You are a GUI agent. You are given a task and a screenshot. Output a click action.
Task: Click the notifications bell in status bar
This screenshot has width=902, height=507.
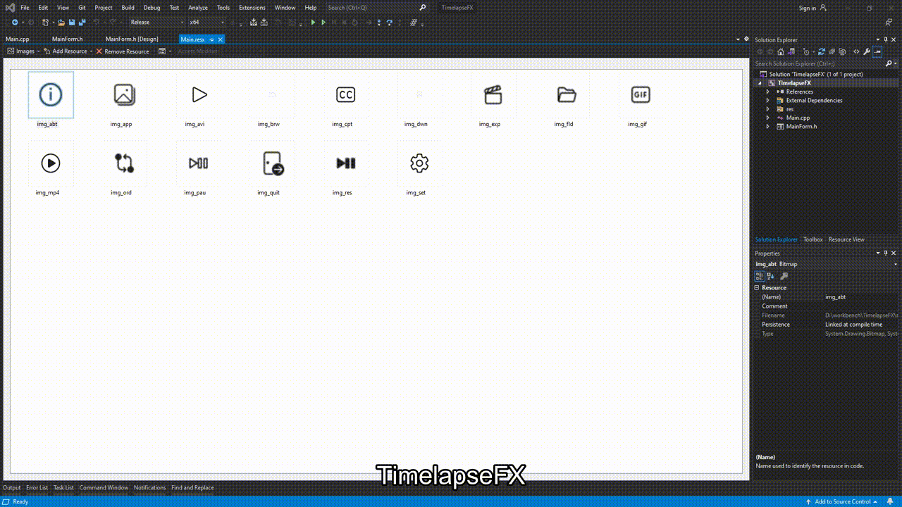[889, 501]
